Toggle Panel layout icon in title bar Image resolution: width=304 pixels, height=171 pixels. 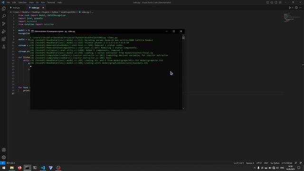[272, 2]
